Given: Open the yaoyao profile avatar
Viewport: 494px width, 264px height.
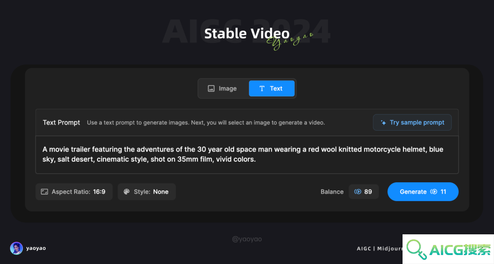Looking at the screenshot, I should [x=16, y=248].
